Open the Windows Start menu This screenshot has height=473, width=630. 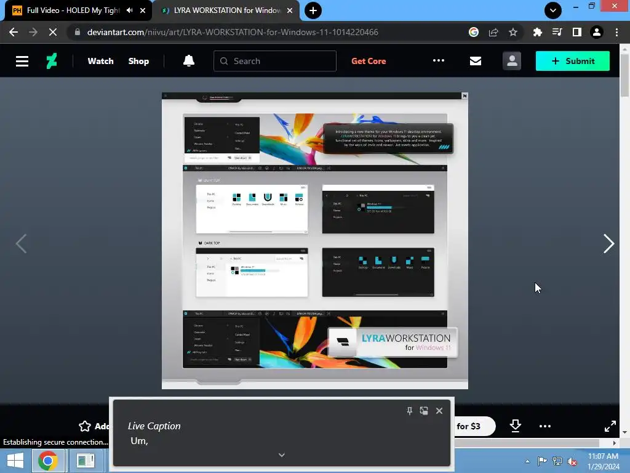[x=15, y=461]
